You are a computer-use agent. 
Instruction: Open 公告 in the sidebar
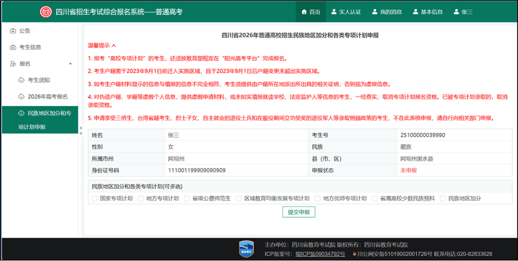click(x=40, y=31)
